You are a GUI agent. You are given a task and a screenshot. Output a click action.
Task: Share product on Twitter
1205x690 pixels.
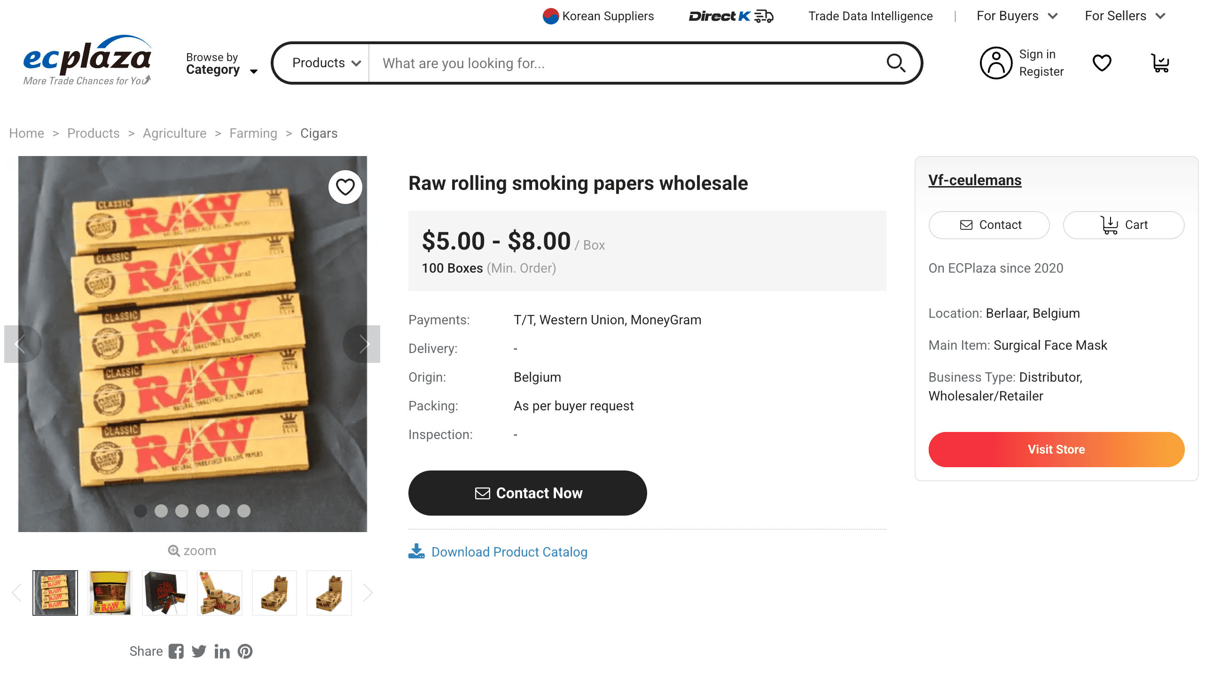coord(198,651)
